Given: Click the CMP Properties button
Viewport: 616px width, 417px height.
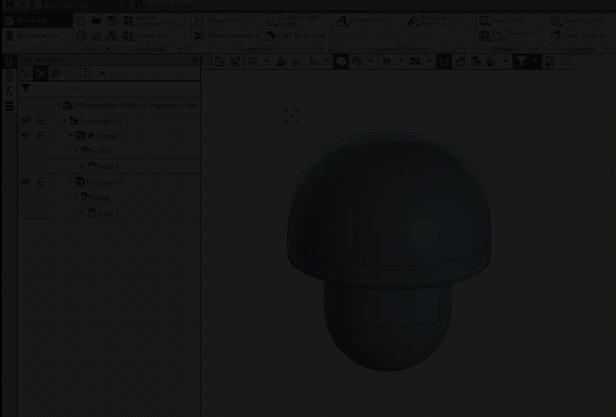Looking at the screenshot, I should 296,36.
